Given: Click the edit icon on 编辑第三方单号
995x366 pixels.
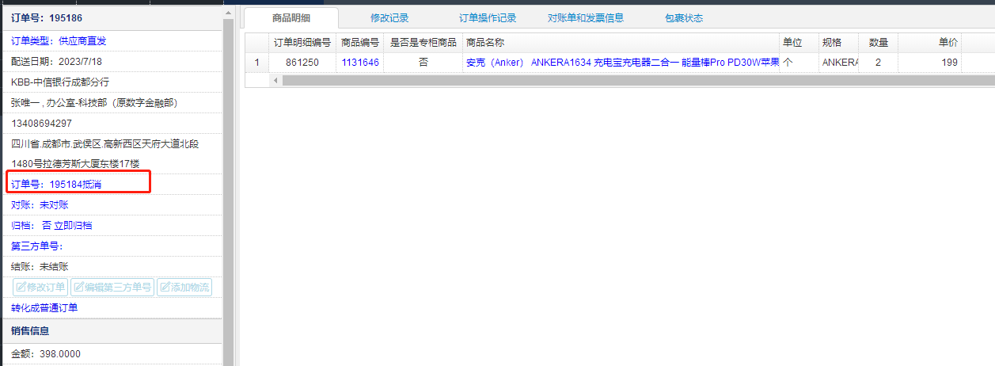Looking at the screenshot, I should [80, 287].
